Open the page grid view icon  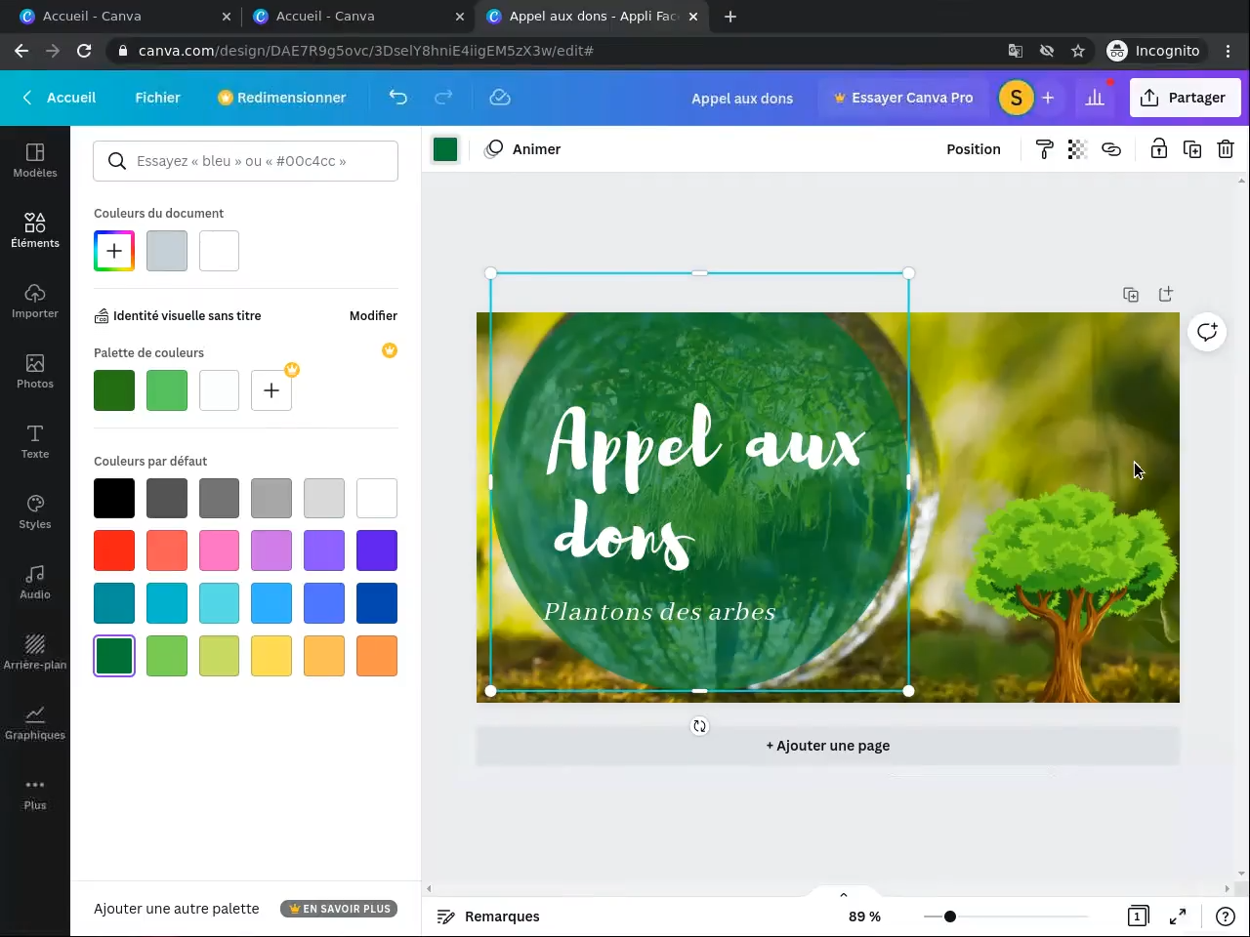point(1138,917)
